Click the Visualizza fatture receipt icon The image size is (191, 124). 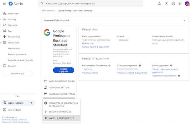coord(46,87)
